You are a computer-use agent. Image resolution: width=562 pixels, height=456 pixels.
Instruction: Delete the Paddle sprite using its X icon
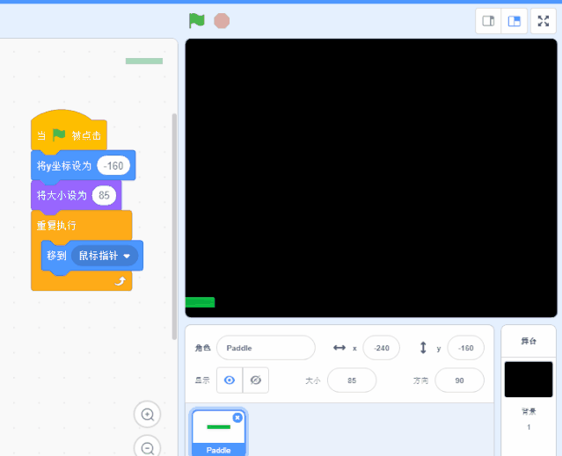pos(237,418)
